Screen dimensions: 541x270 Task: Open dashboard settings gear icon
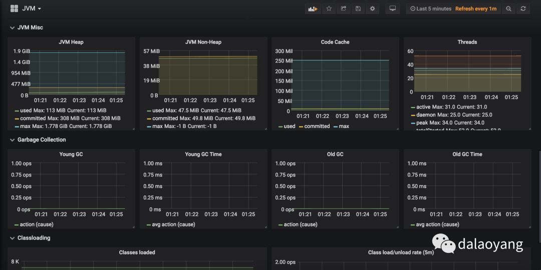[372, 8]
